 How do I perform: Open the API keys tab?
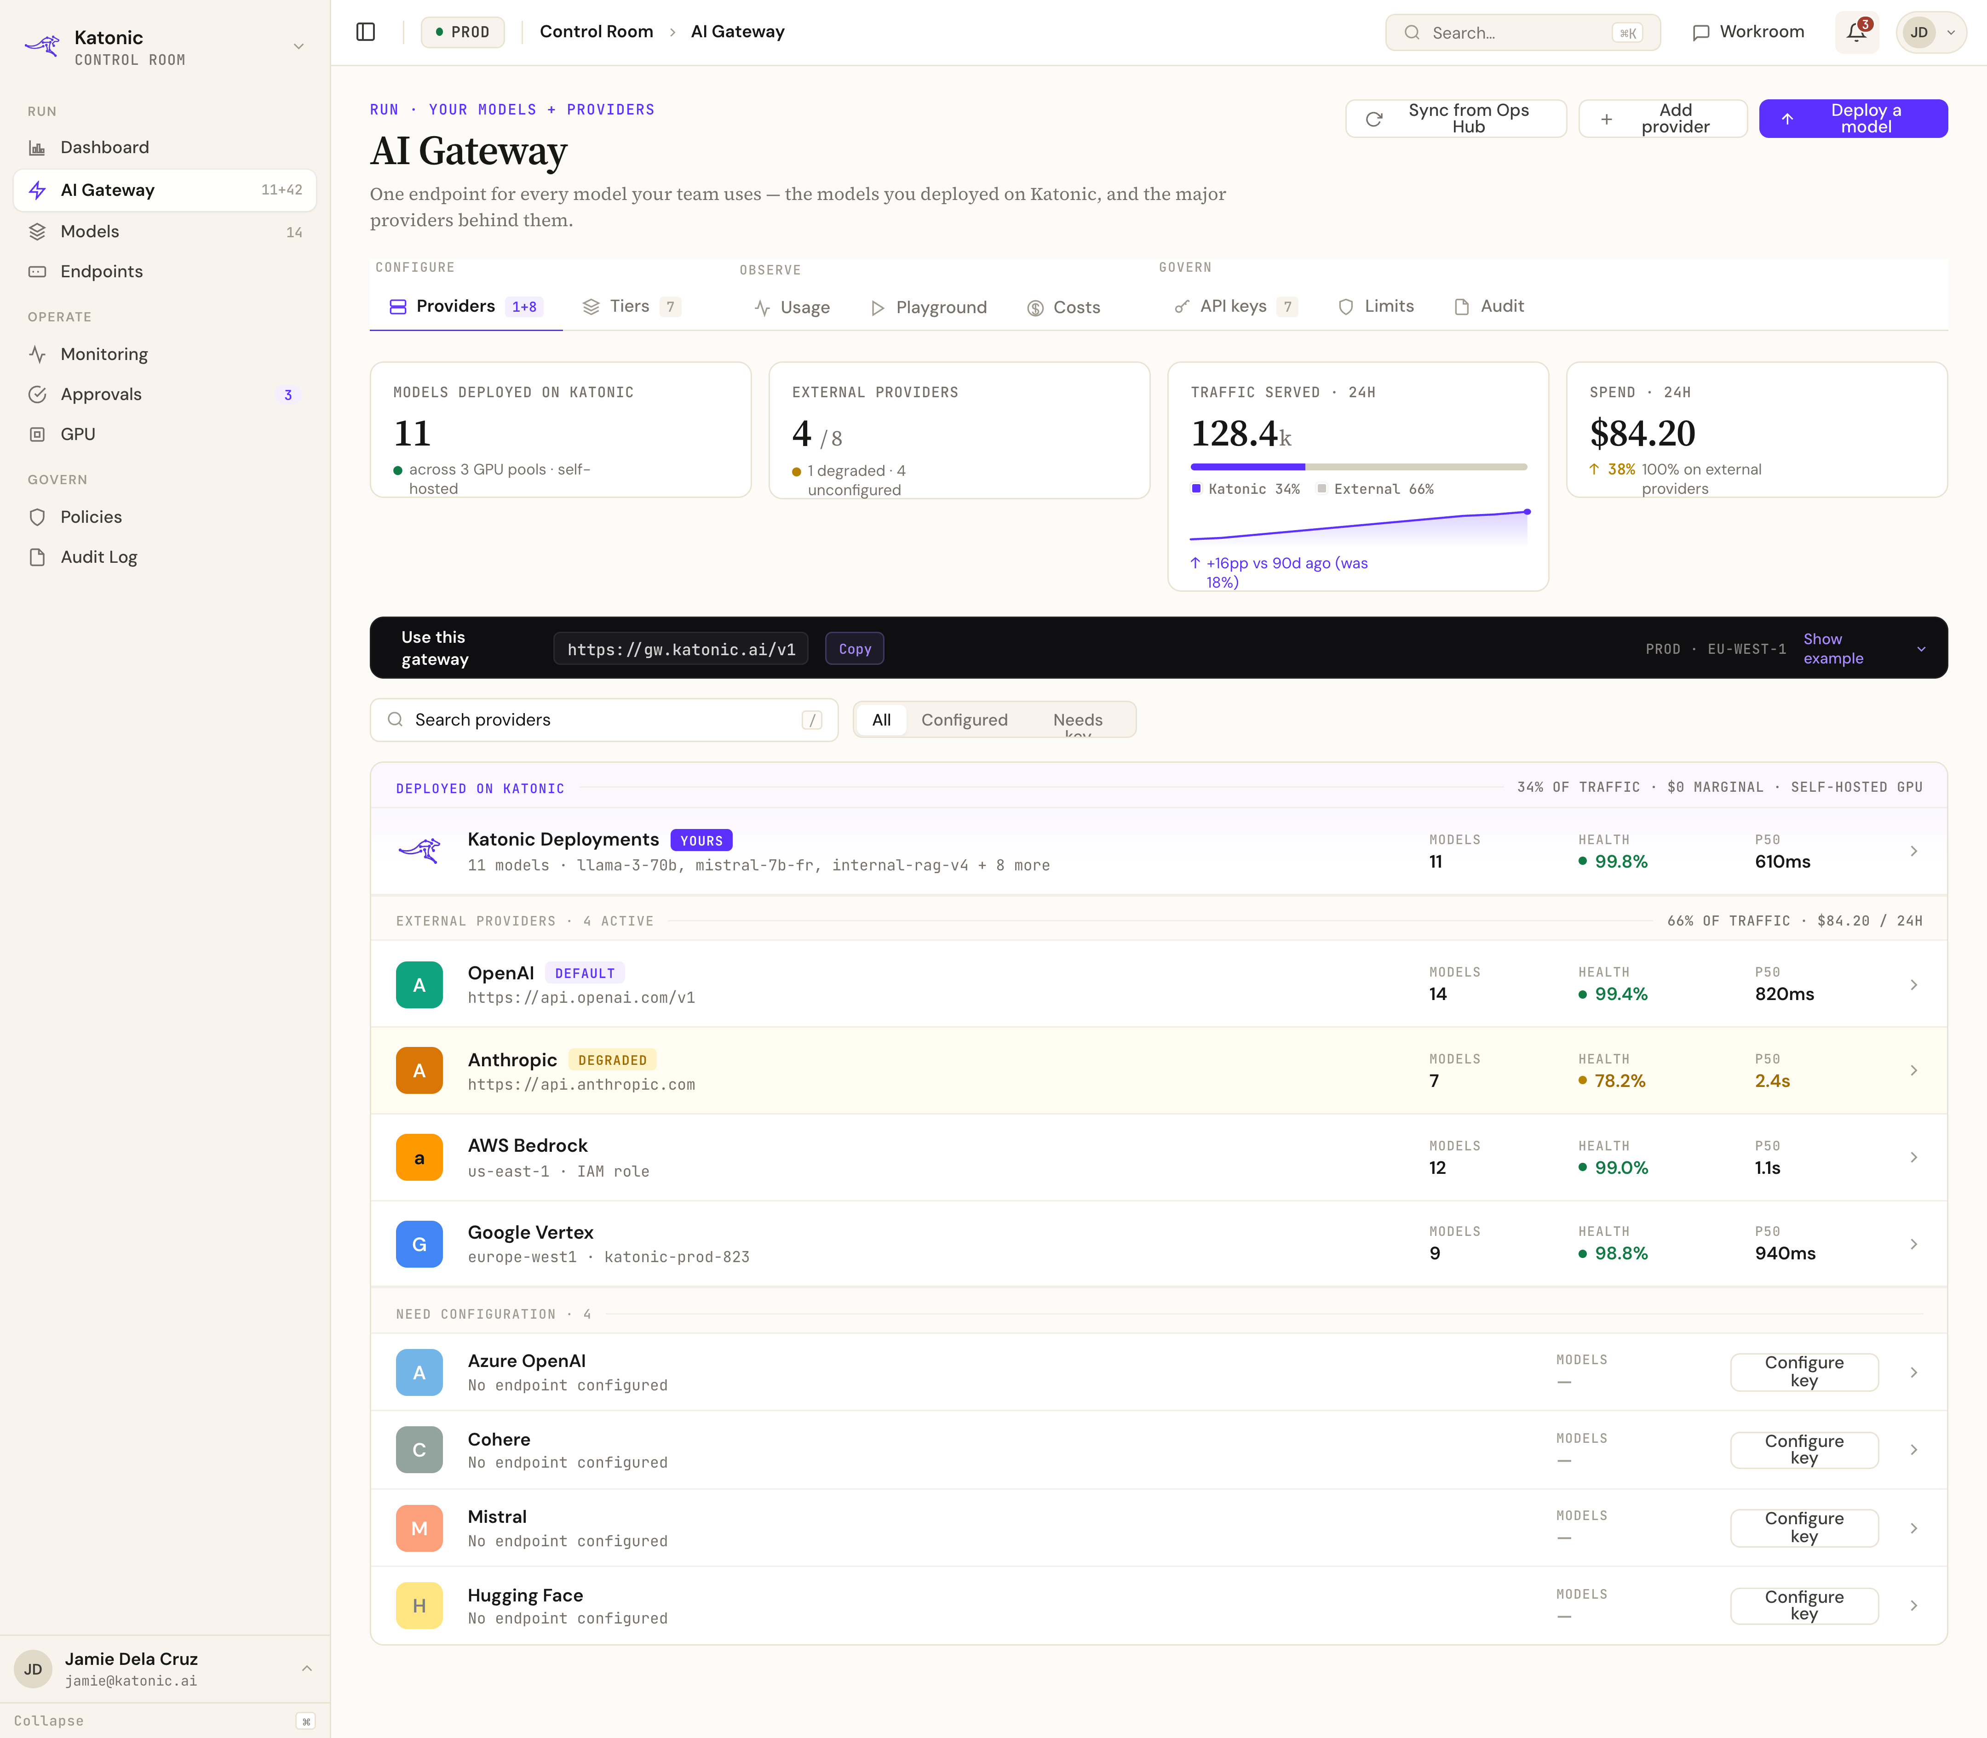click(1235, 307)
